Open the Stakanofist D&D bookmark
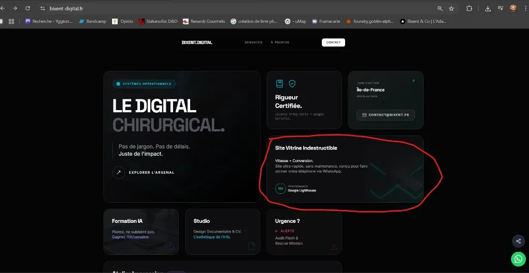This screenshot has width=529, height=273. point(158,21)
